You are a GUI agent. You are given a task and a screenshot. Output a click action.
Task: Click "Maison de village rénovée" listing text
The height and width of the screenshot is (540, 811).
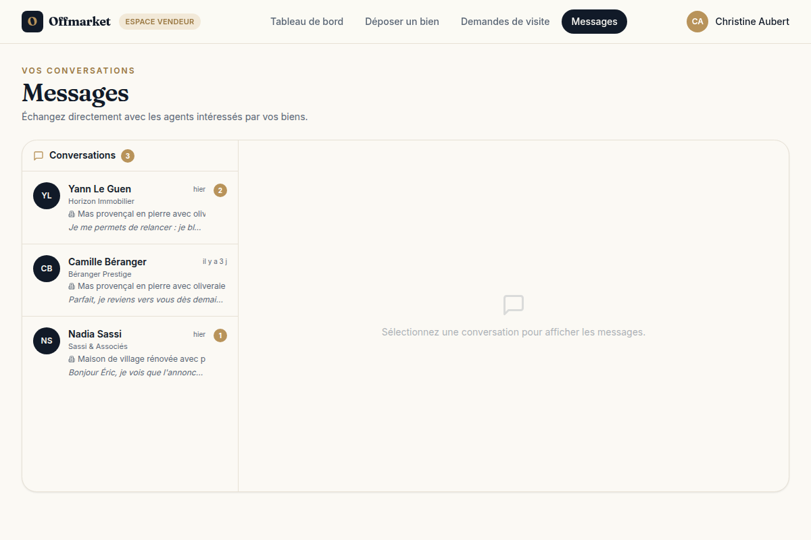coord(141,359)
